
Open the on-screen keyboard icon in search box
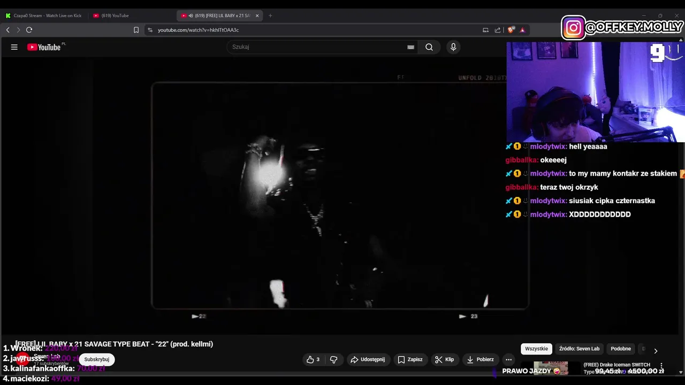coord(410,47)
